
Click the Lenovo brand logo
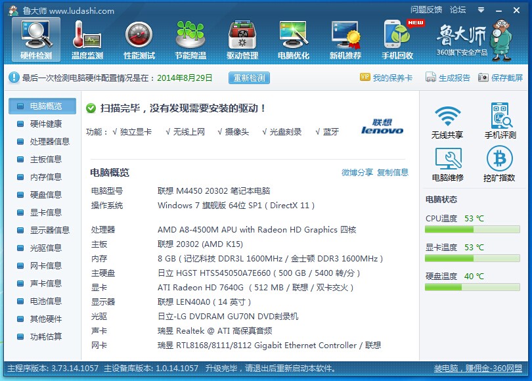(382, 126)
